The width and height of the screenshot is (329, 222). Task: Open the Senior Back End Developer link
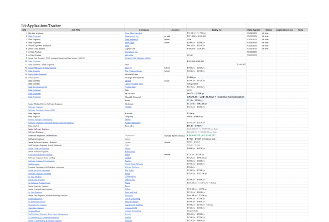[39, 170]
